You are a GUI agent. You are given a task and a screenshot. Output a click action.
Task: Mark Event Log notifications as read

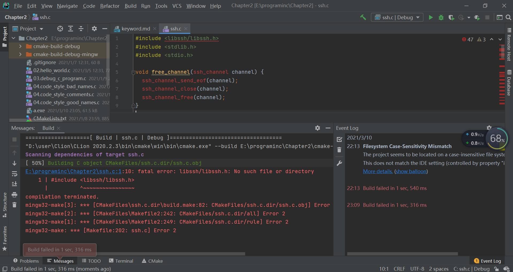pyautogui.click(x=339, y=139)
